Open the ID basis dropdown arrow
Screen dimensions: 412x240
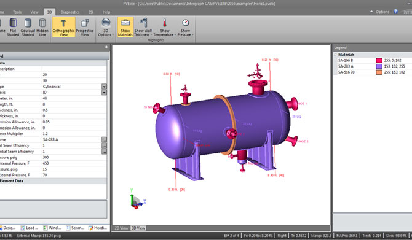point(104,92)
